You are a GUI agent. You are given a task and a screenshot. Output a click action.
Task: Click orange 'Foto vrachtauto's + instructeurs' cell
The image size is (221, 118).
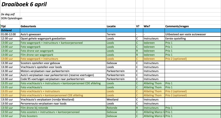point(63,91)
